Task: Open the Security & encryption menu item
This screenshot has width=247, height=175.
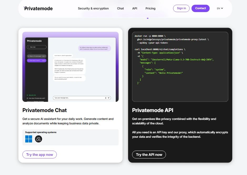Action: point(93,8)
